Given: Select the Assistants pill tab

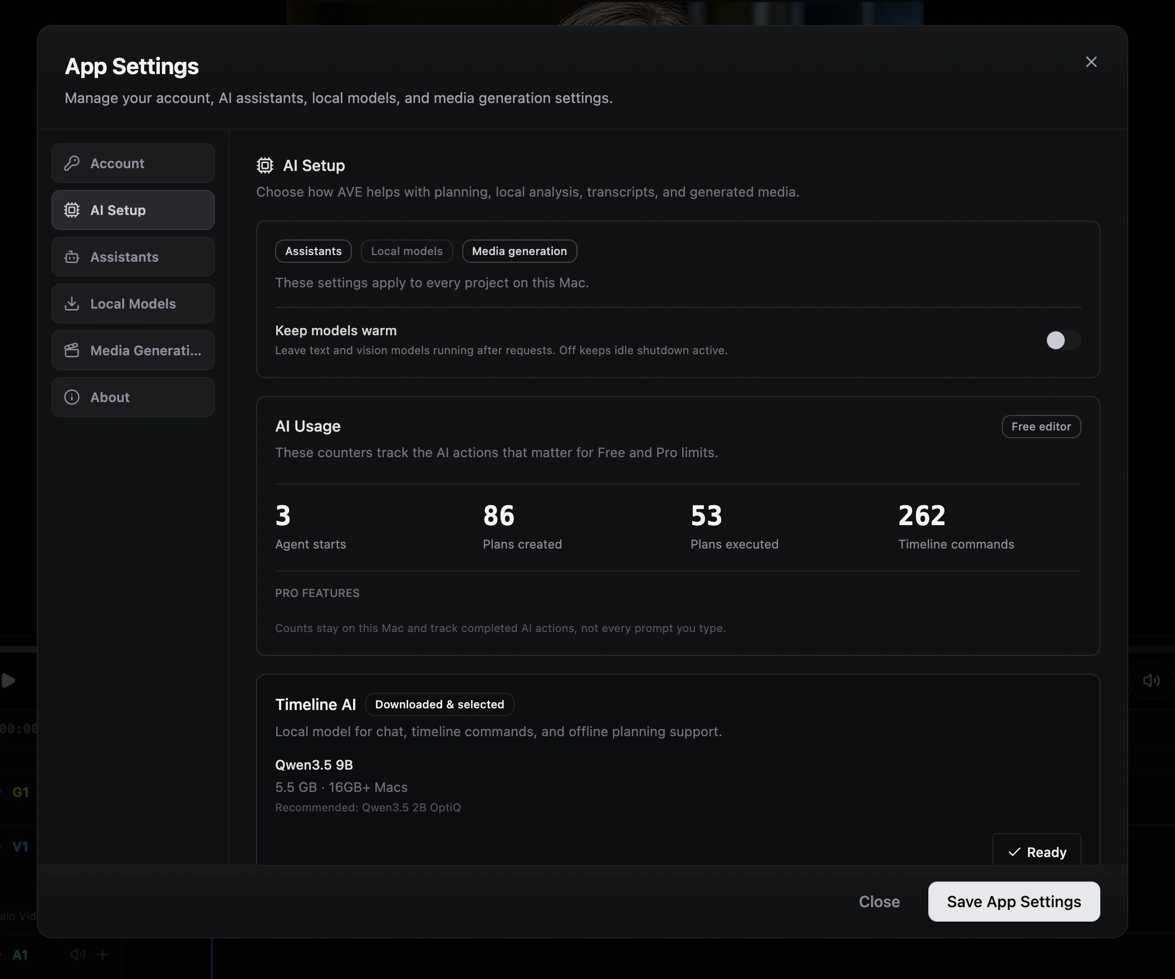Looking at the screenshot, I should point(314,251).
